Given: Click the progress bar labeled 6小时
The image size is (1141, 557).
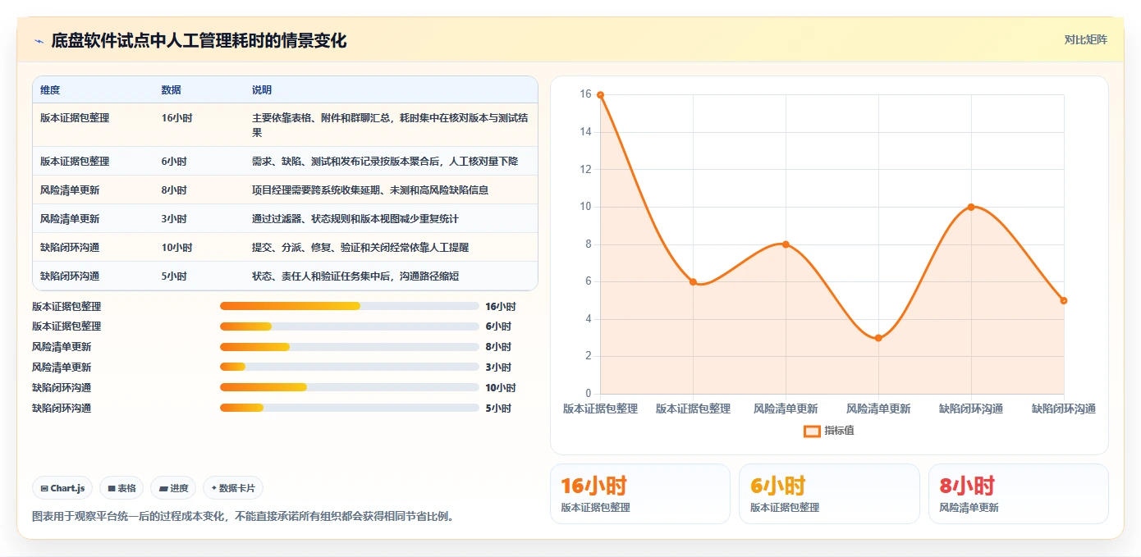Looking at the screenshot, I should [x=350, y=326].
